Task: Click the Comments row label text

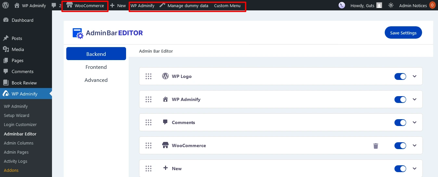Action: point(183,122)
